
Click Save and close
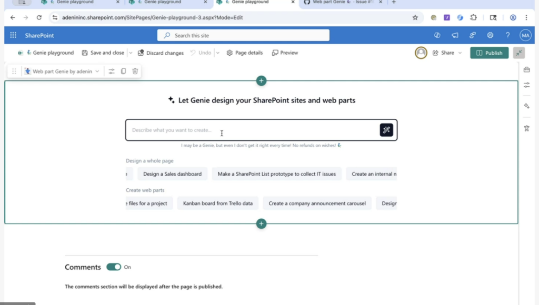click(103, 53)
